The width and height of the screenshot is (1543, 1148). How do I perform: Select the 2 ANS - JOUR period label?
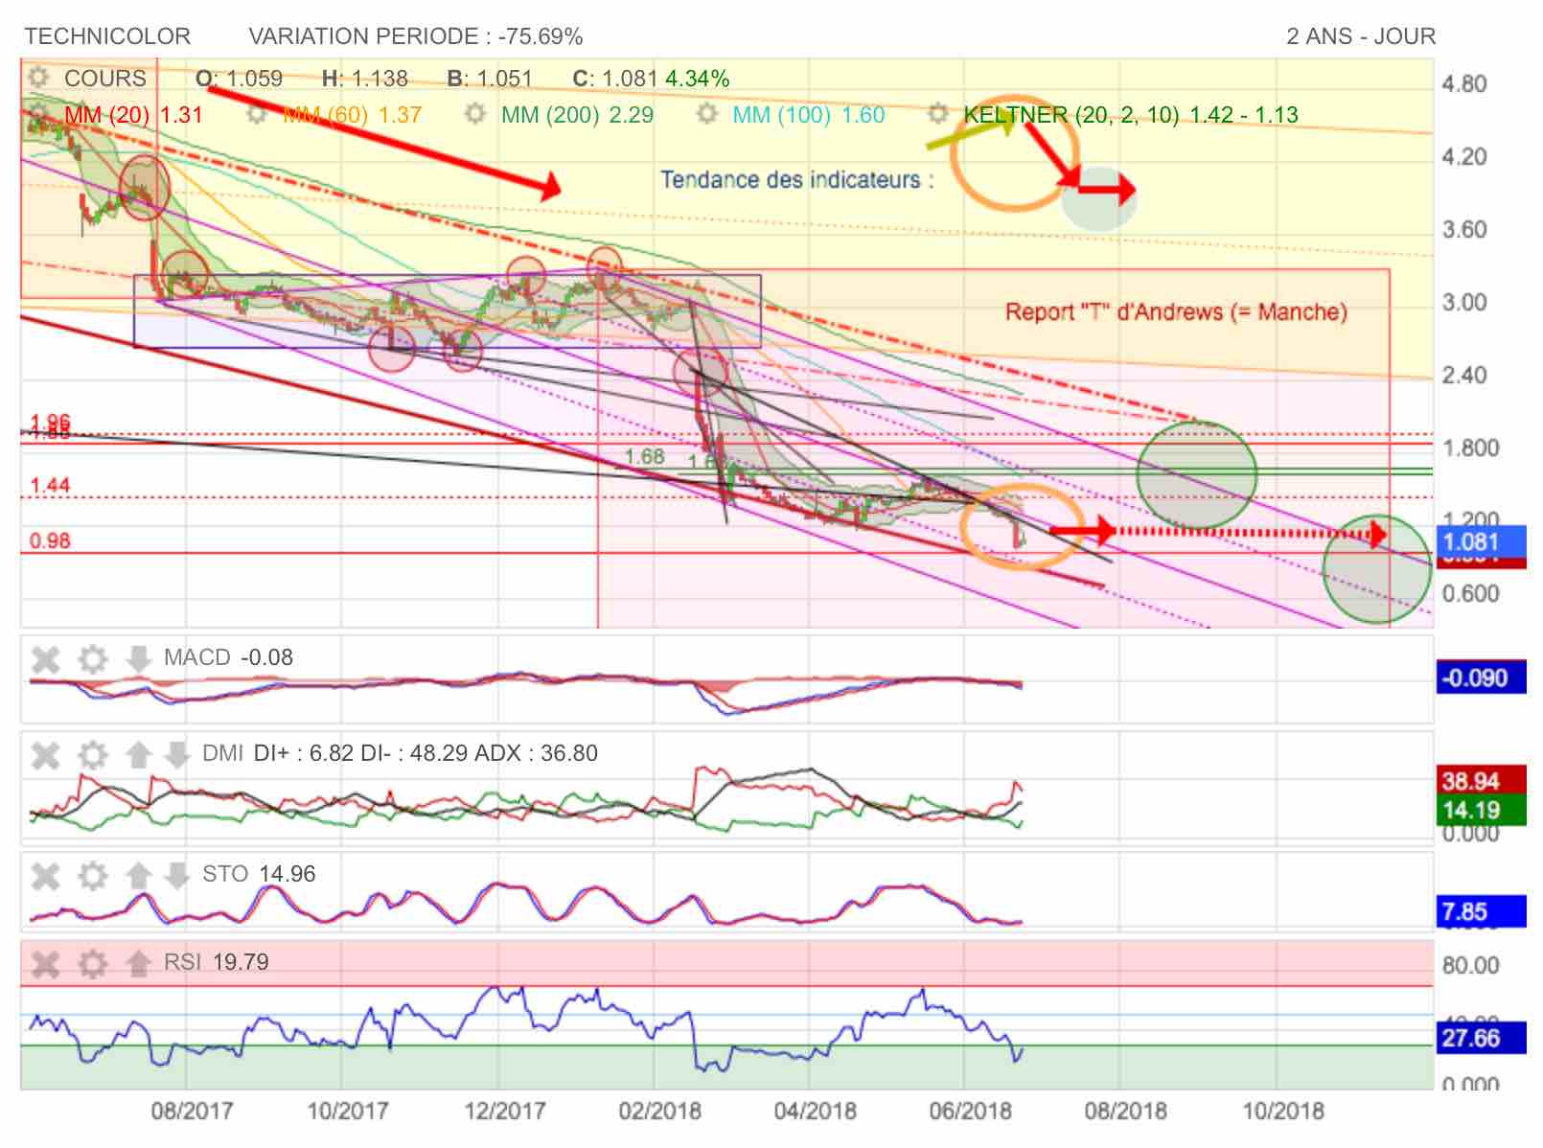[x=1361, y=36]
